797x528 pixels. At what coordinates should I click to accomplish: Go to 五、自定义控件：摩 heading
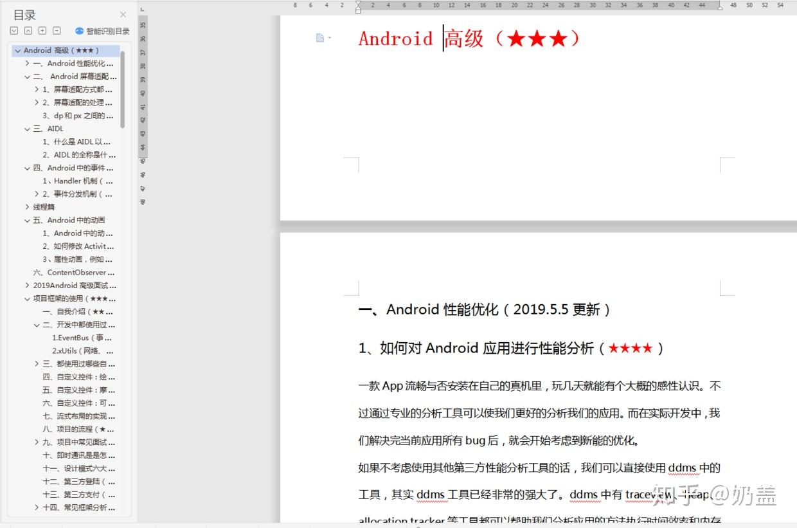point(79,390)
